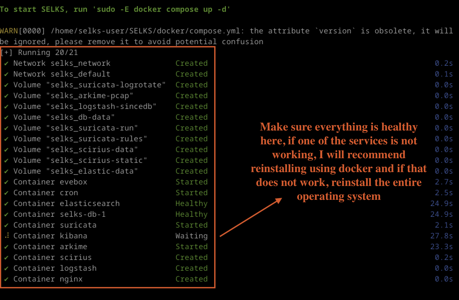Click the Created status for selks_network

(192, 63)
